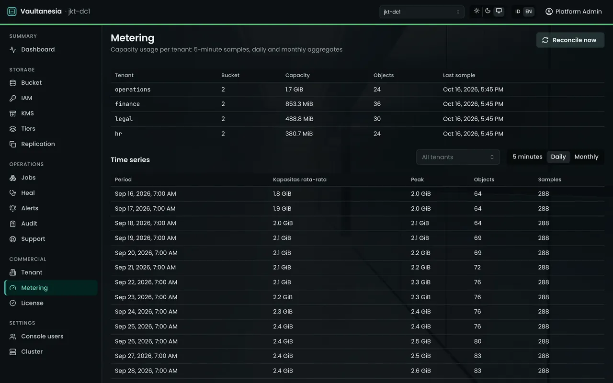Click the Heal stethoscope icon
The width and height of the screenshot is (613, 383).
click(x=13, y=193)
